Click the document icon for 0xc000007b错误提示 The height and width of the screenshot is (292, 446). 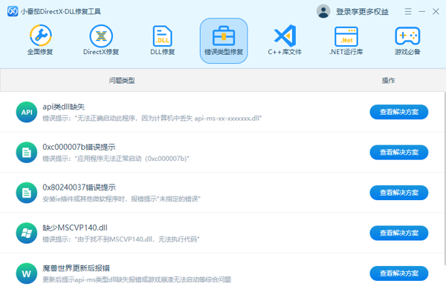click(x=27, y=152)
